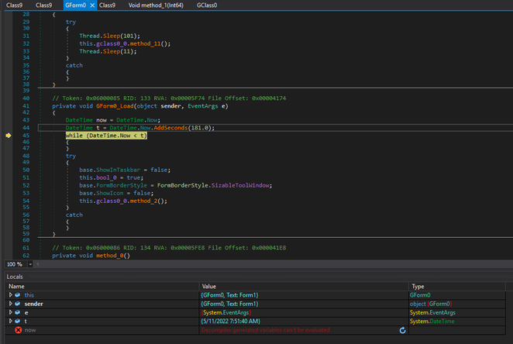This screenshot has height=344, width=513.
Task: Click the variable icon next to 'sender'
Action: click(19, 304)
